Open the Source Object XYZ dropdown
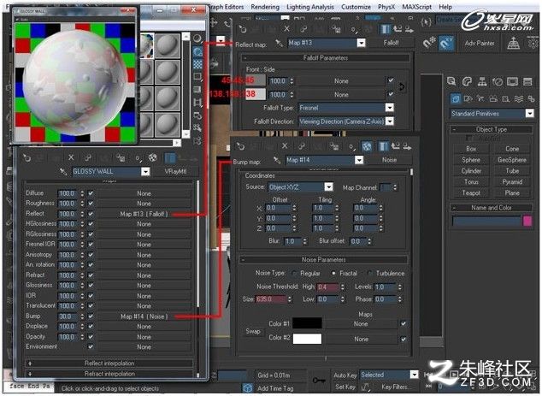This screenshot has height=396, width=542. coord(329,187)
